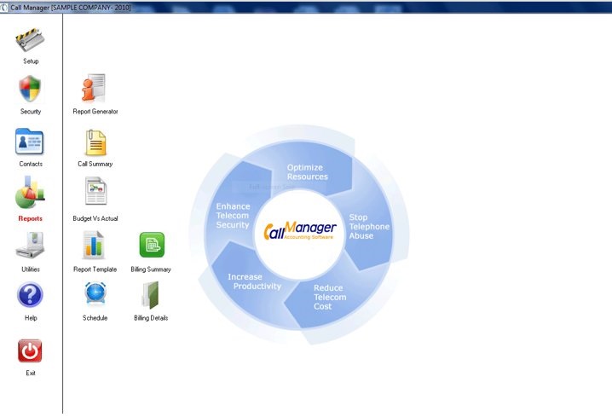Click the Schedule label
The width and height of the screenshot is (612, 417).
pos(95,318)
